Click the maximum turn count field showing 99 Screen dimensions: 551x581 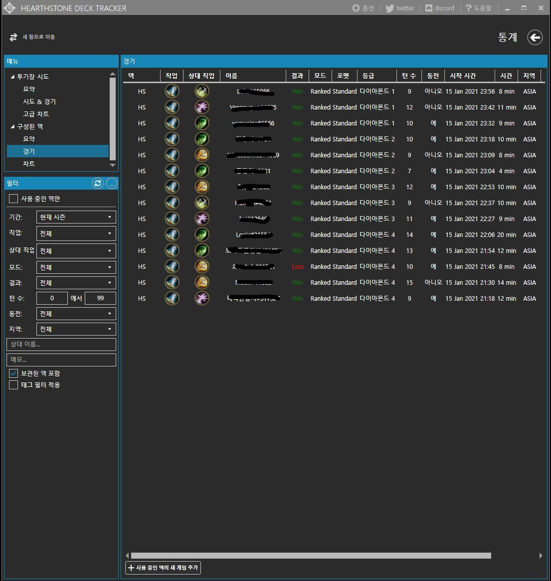100,298
